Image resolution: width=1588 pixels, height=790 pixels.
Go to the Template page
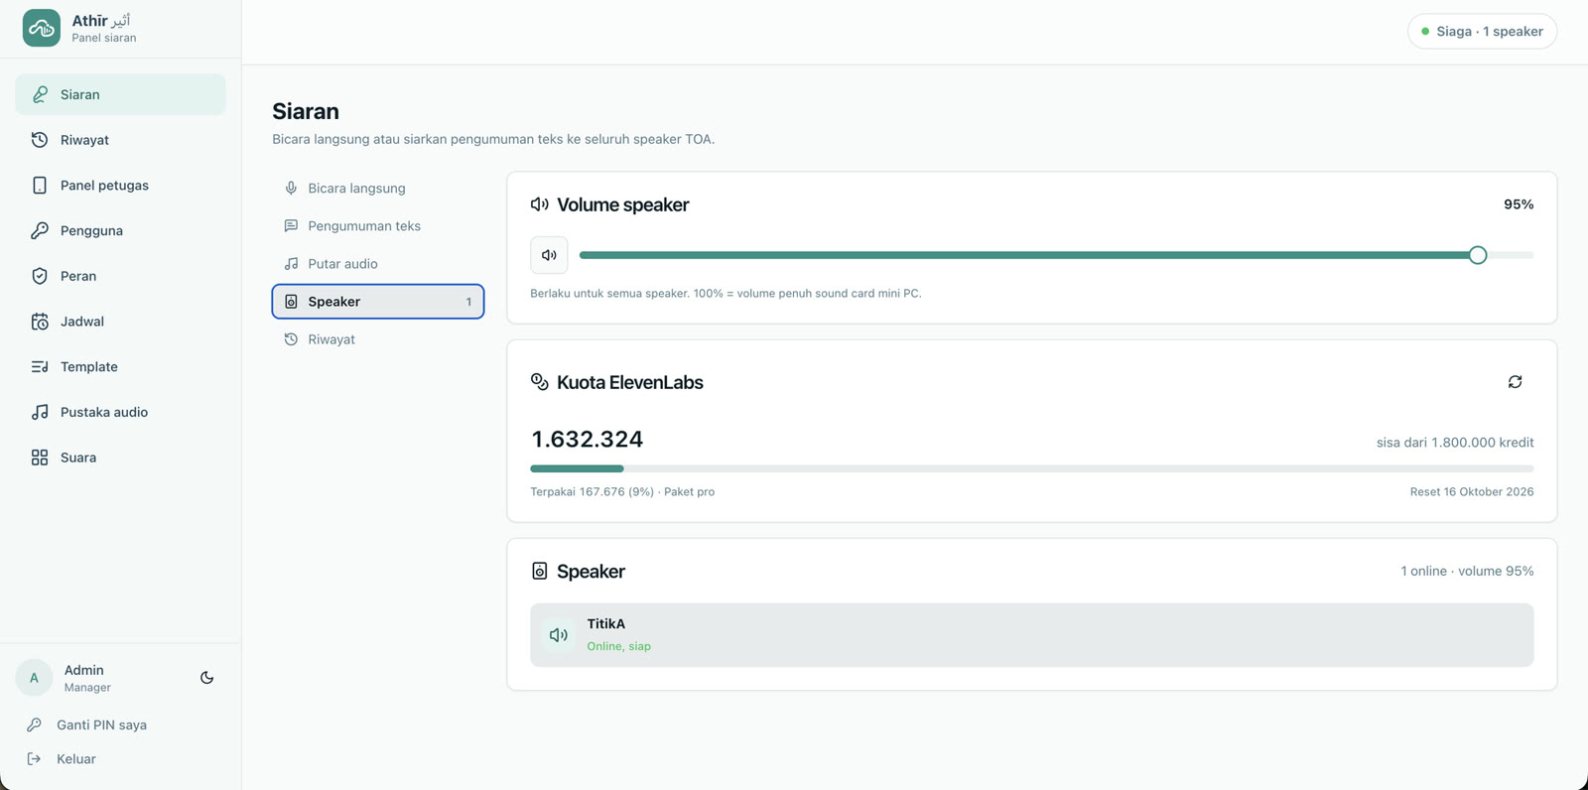pyautogui.click(x=120, y=367)
